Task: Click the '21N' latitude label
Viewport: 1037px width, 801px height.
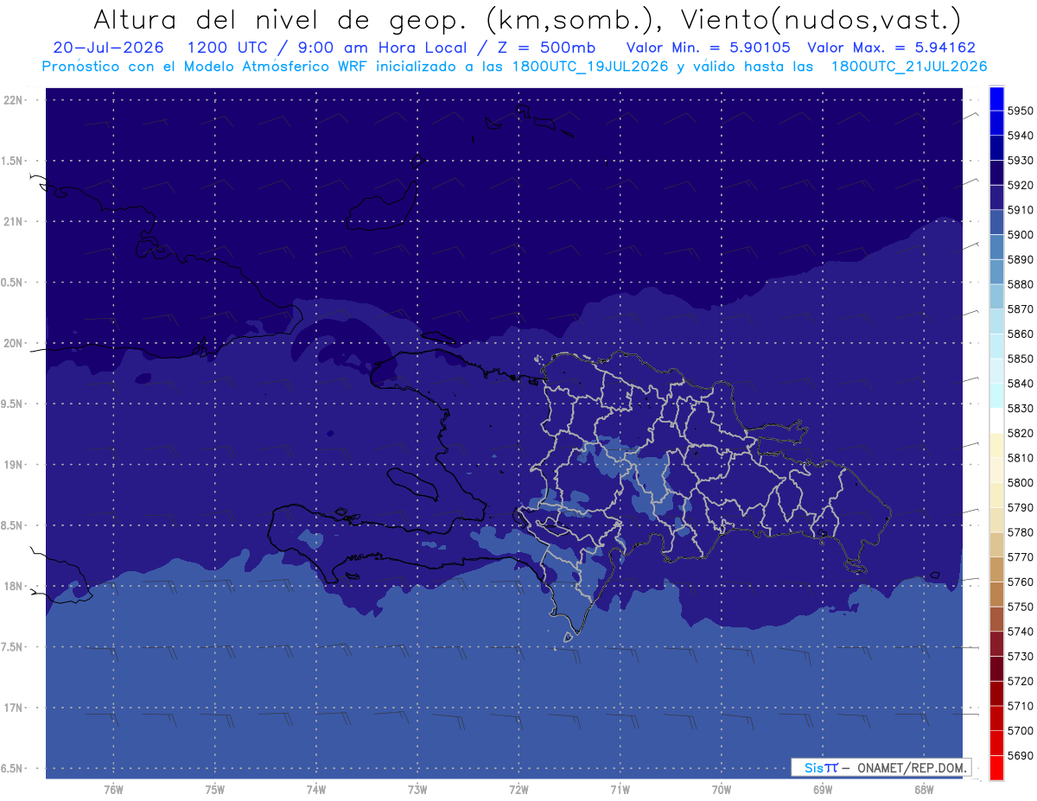Action: coord(14,221)
